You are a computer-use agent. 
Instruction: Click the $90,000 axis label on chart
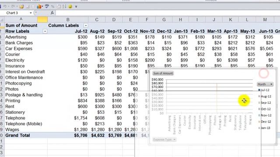pyautogui.click(x=157, y=79)
